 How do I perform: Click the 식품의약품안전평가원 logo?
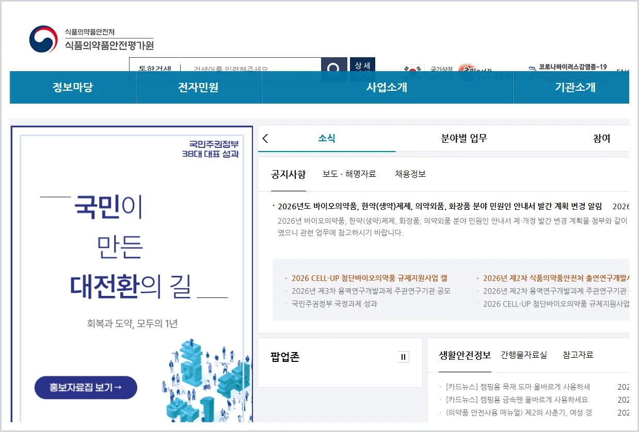point(91,39)
